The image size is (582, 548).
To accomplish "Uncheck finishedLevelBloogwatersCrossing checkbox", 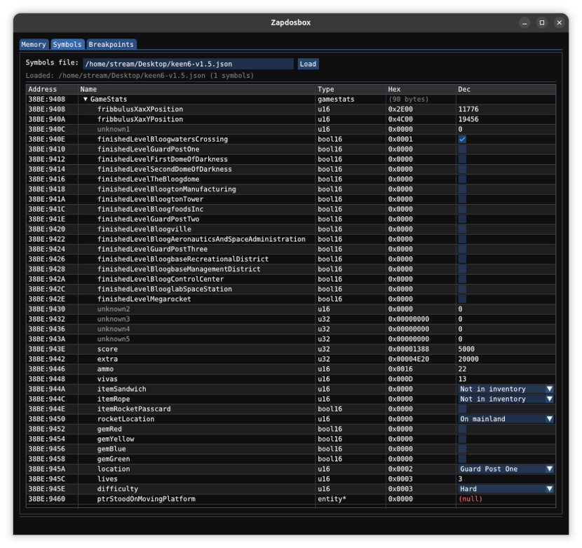I will [462, 139].
